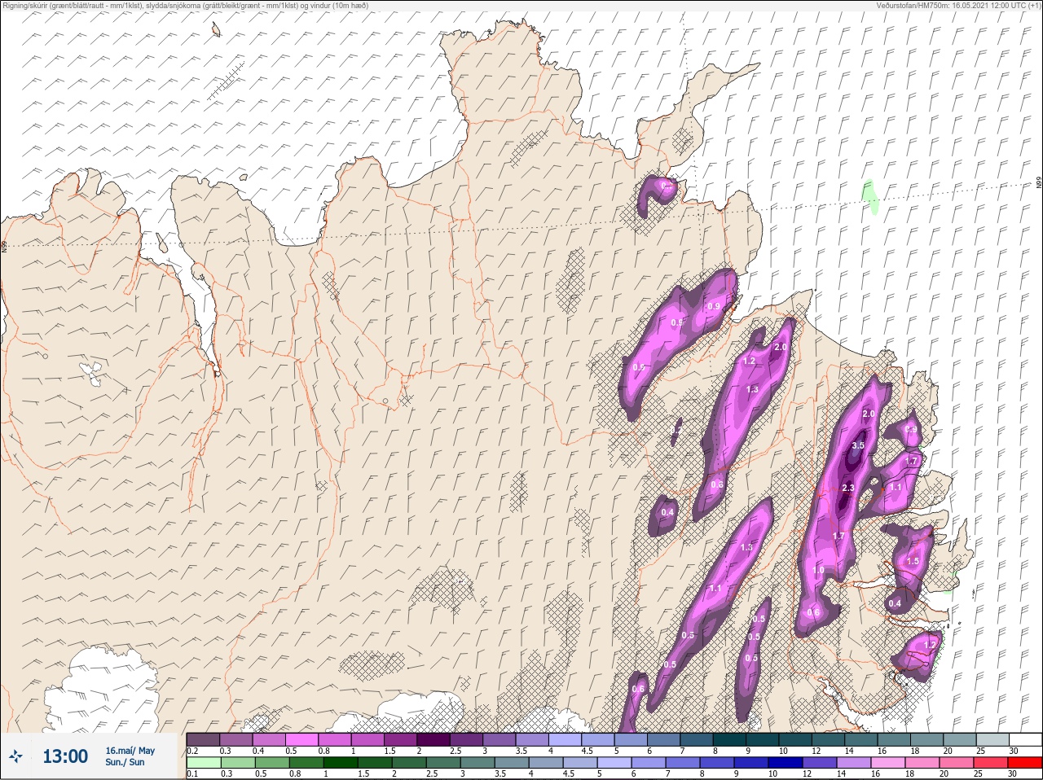Click the light green rain patch offshore northeast
Viewport: 1043px width, 780px height.
870,196
